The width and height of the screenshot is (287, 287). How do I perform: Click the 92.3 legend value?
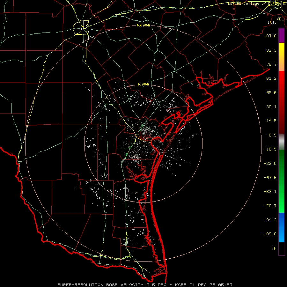point(271,50)
